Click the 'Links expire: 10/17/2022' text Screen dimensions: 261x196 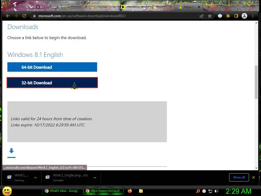point(48,125)
